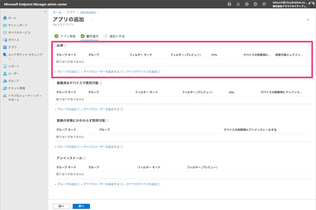Screen dimensions: 316x210
Task: Click the Devices icon in sidebar
Action: point(5,40)
